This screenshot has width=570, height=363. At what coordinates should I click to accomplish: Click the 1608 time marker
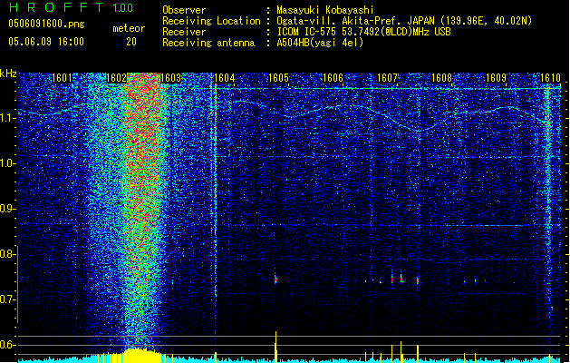tap(441, 78)
